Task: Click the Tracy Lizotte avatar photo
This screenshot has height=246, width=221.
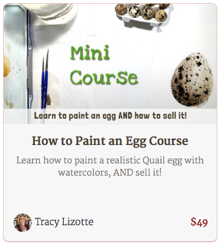Action: (x=23, y=223)
